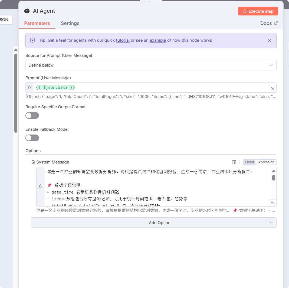Screen dimensions: 289x288
Task: Click the left panel scrollbar up arrow
Action: coord(16,50)
